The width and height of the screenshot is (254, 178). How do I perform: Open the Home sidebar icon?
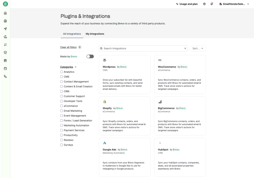pyautogui.click(x=5, y=13)
